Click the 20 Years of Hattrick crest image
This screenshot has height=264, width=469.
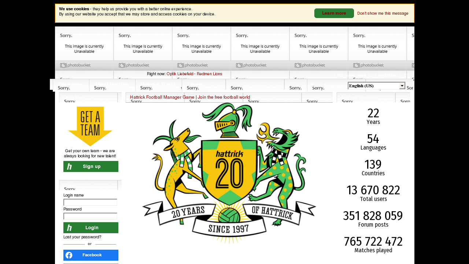pos(229,173)
